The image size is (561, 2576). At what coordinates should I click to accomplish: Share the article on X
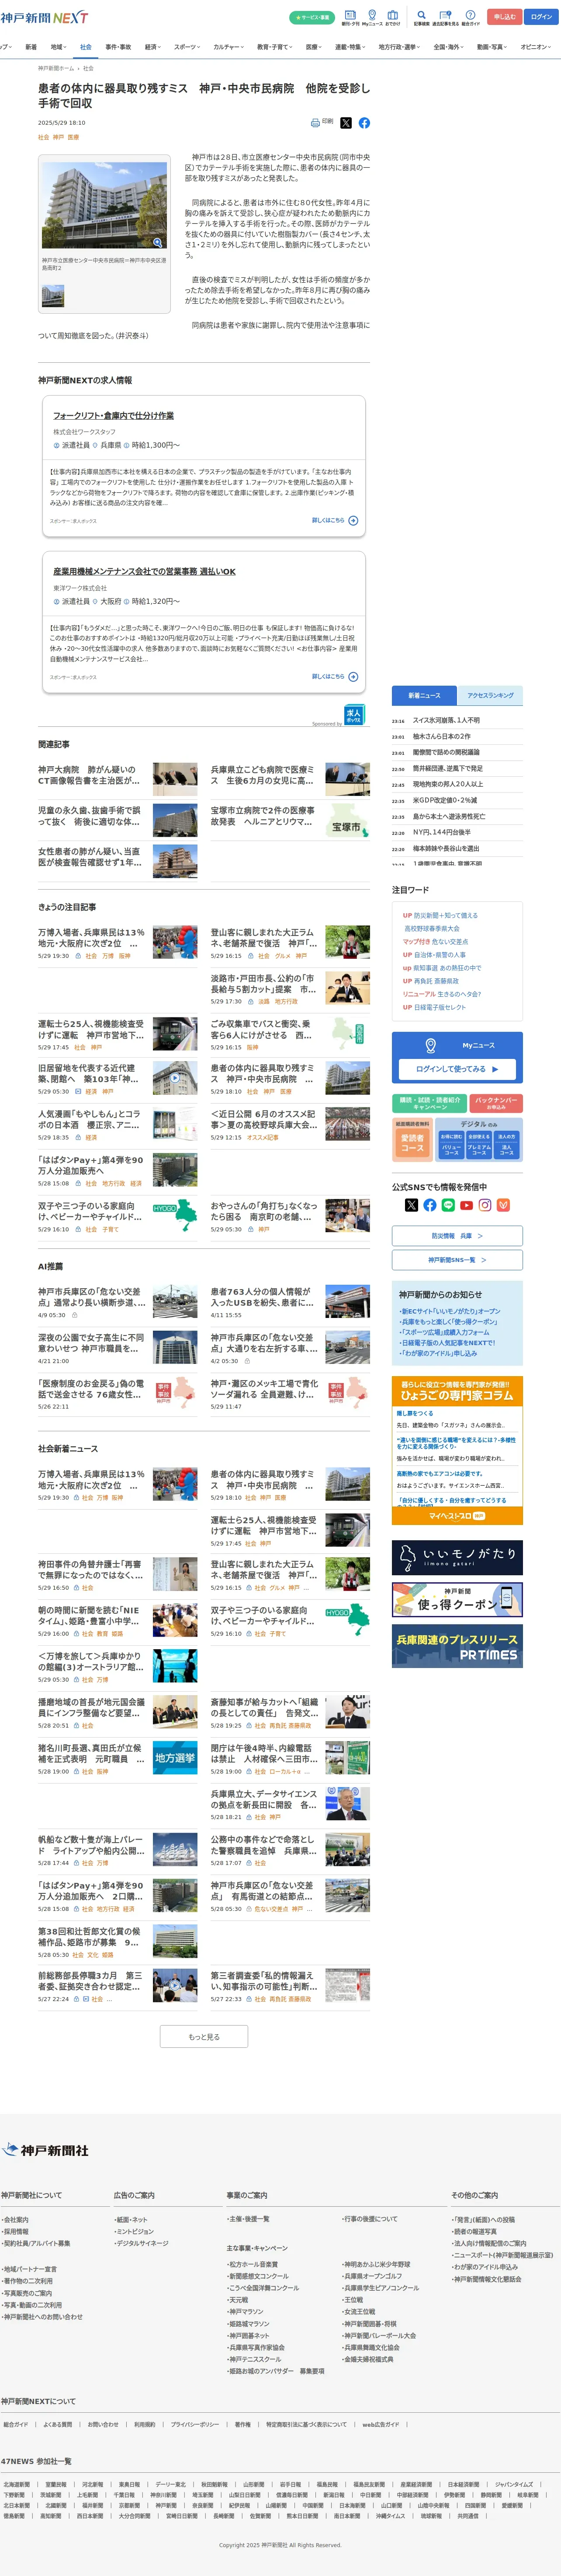(x=346, y=123)
